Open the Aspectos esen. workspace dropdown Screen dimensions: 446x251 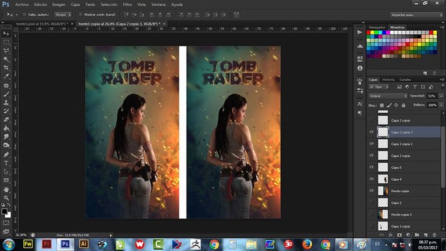[x=417, y=15]
